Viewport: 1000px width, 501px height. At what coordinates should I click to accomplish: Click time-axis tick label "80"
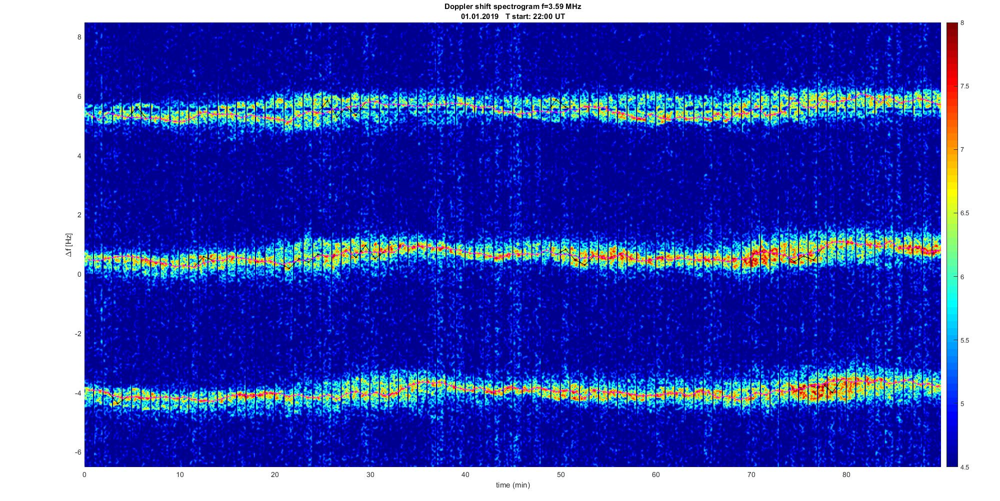pos(846,475)
